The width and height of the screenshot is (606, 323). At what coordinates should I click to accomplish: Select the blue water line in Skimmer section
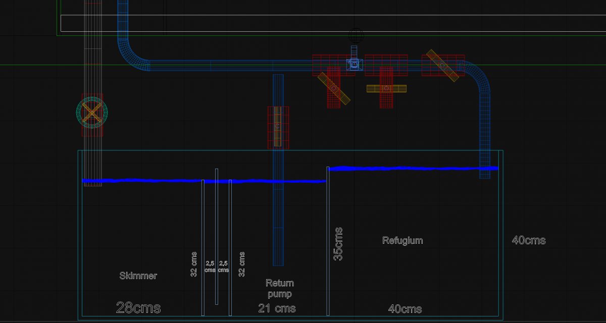tap(142, 180)
